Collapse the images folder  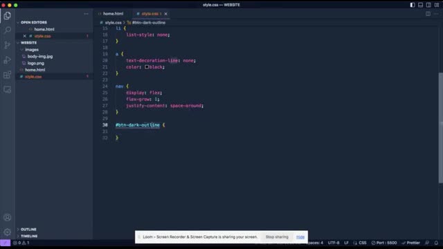pos(32,50)
